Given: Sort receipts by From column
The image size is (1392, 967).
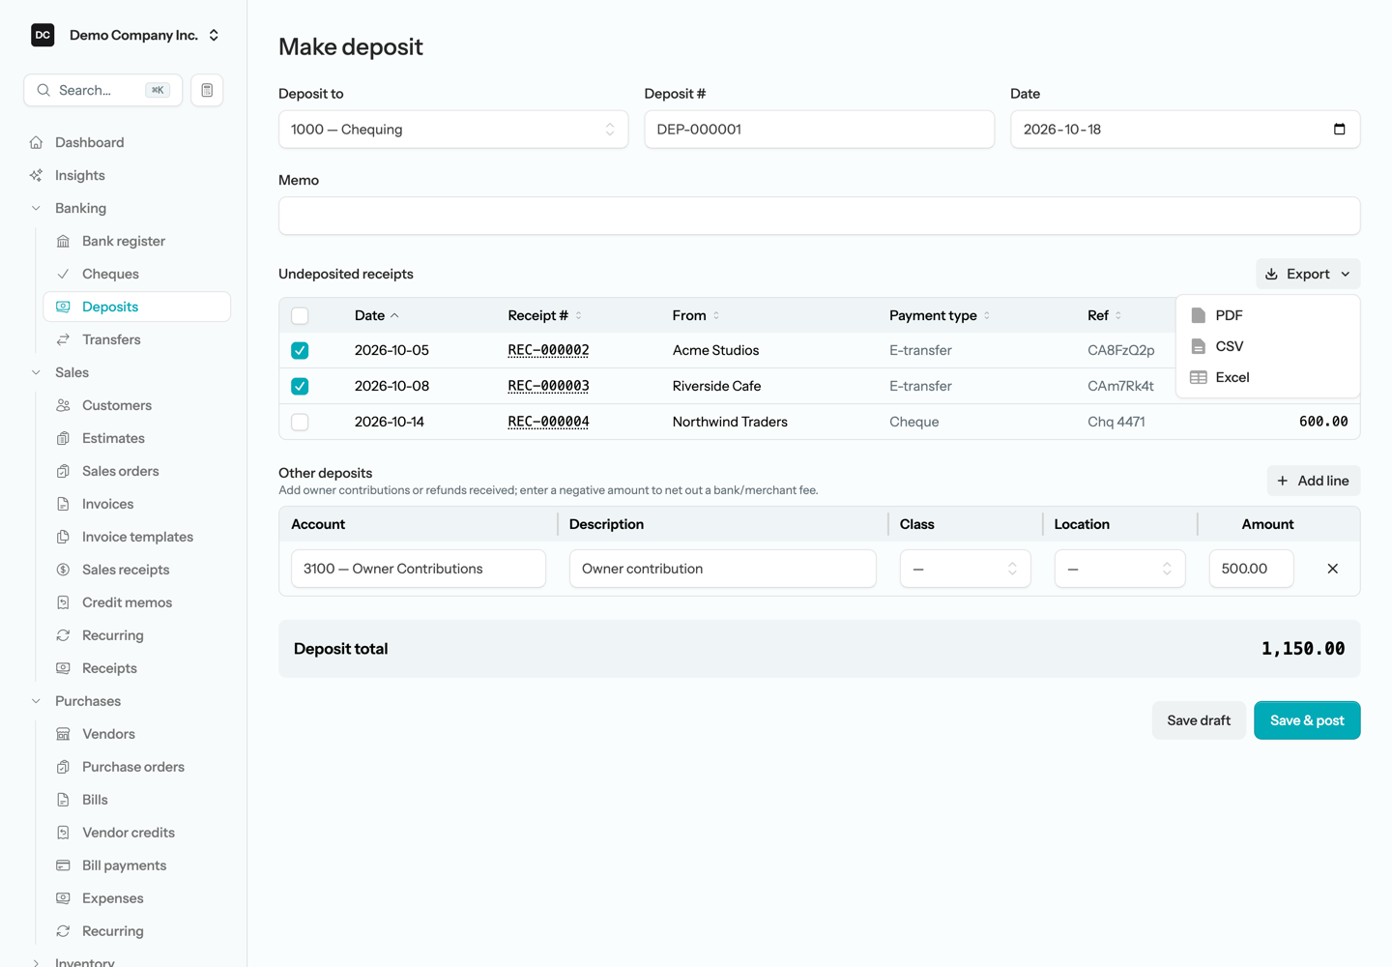Looking at the screenshot, I should (x=696, y=315).
